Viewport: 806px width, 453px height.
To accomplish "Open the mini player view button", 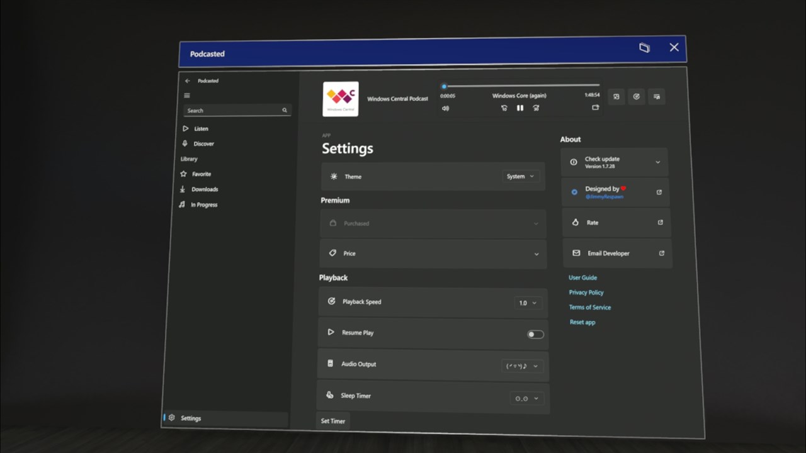I will 616,96.
